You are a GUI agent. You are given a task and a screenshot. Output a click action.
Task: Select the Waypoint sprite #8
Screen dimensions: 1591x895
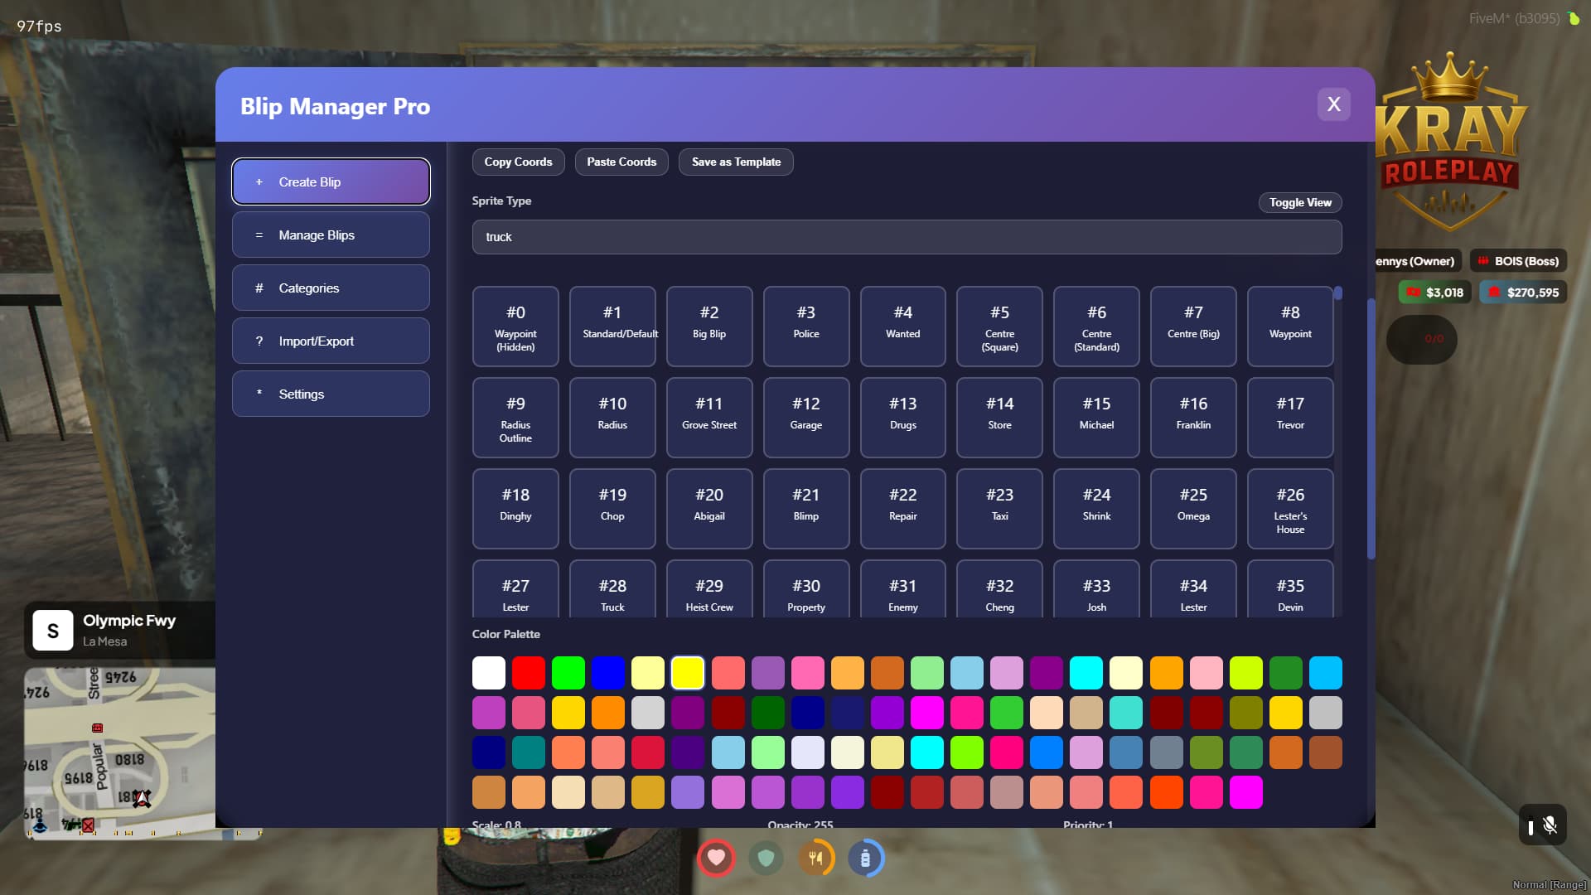pyautogui.click(x=1289, y=326)
